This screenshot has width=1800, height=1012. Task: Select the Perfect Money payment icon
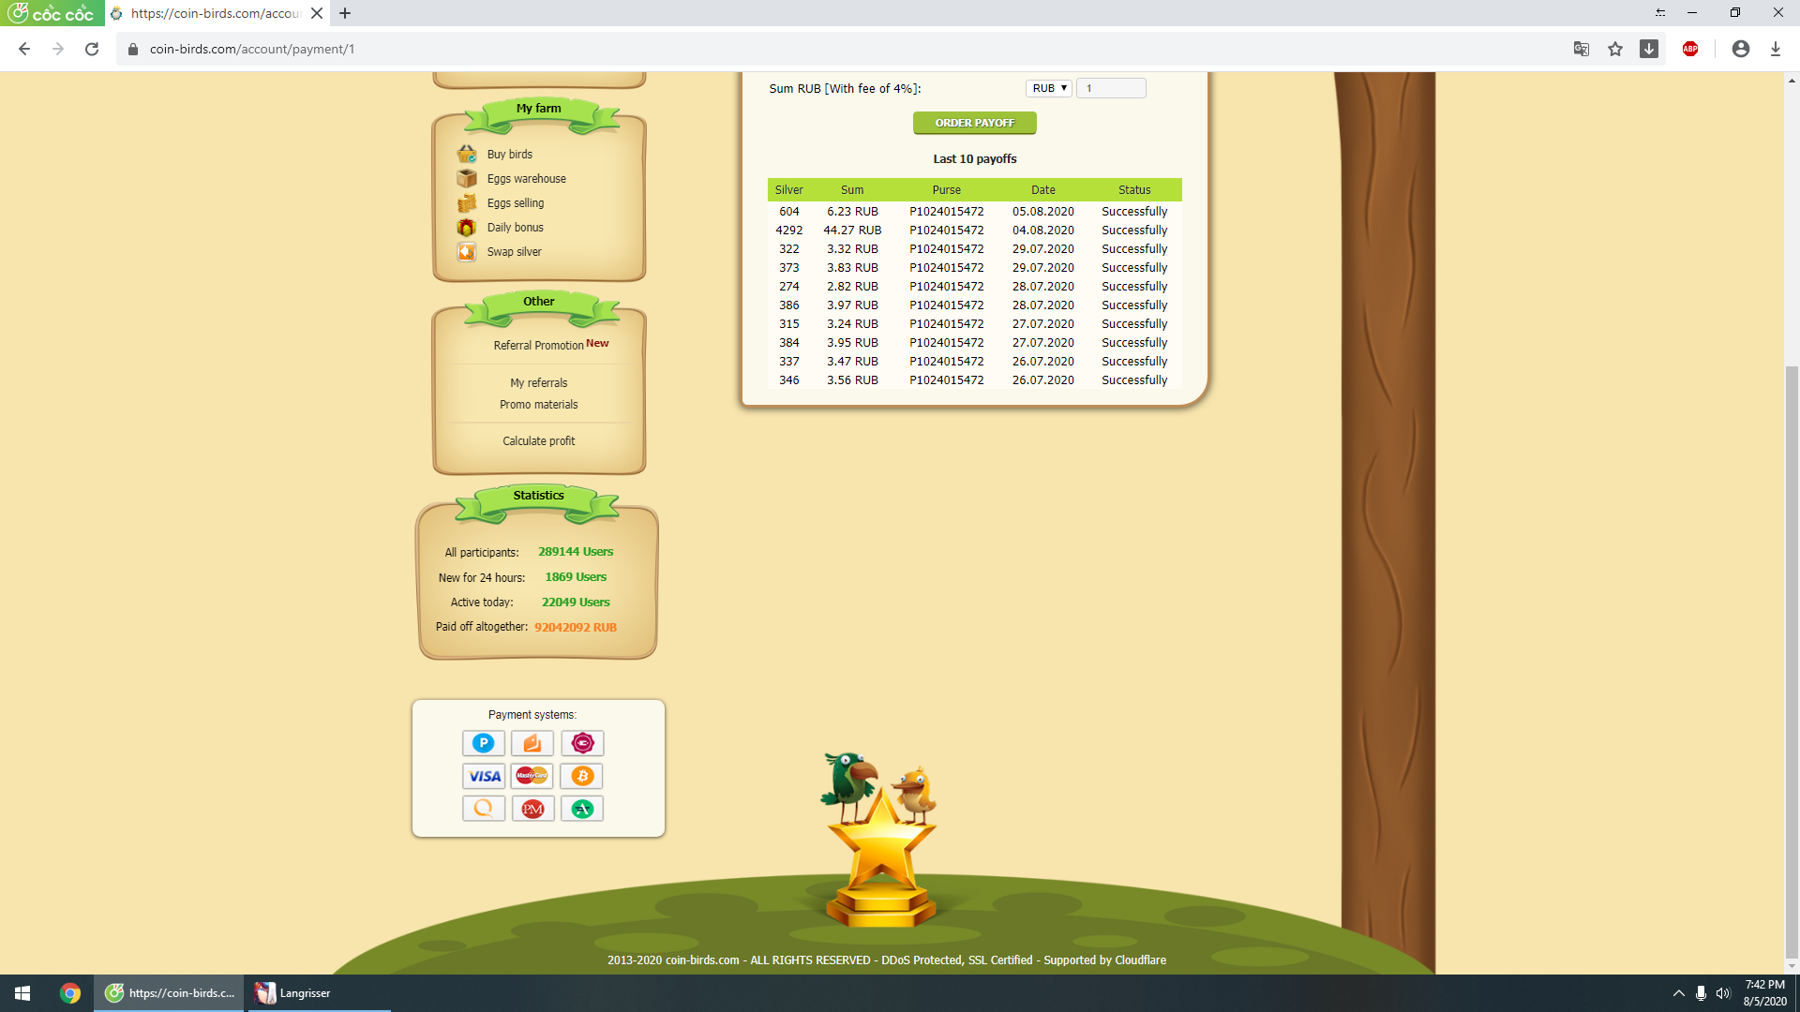pos(532,809)
